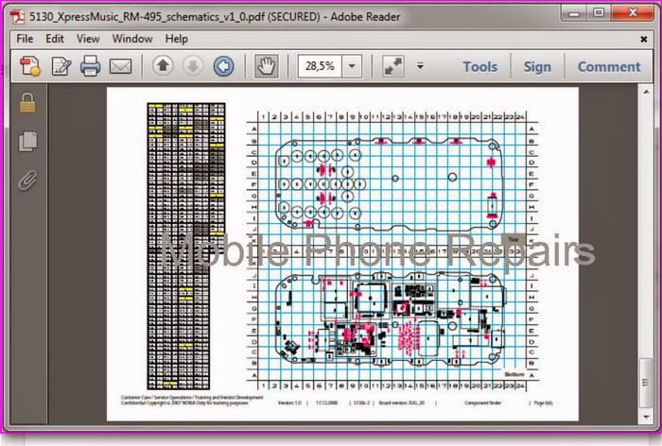Click the Create PDF online icon
The image size is (662, 446).
pyautogui.click(x=30, y=66)
